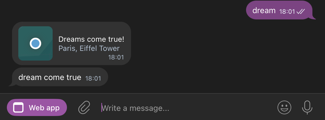
Task: Click the timestamp beside "dream come true"
Action: click(93, 78)
